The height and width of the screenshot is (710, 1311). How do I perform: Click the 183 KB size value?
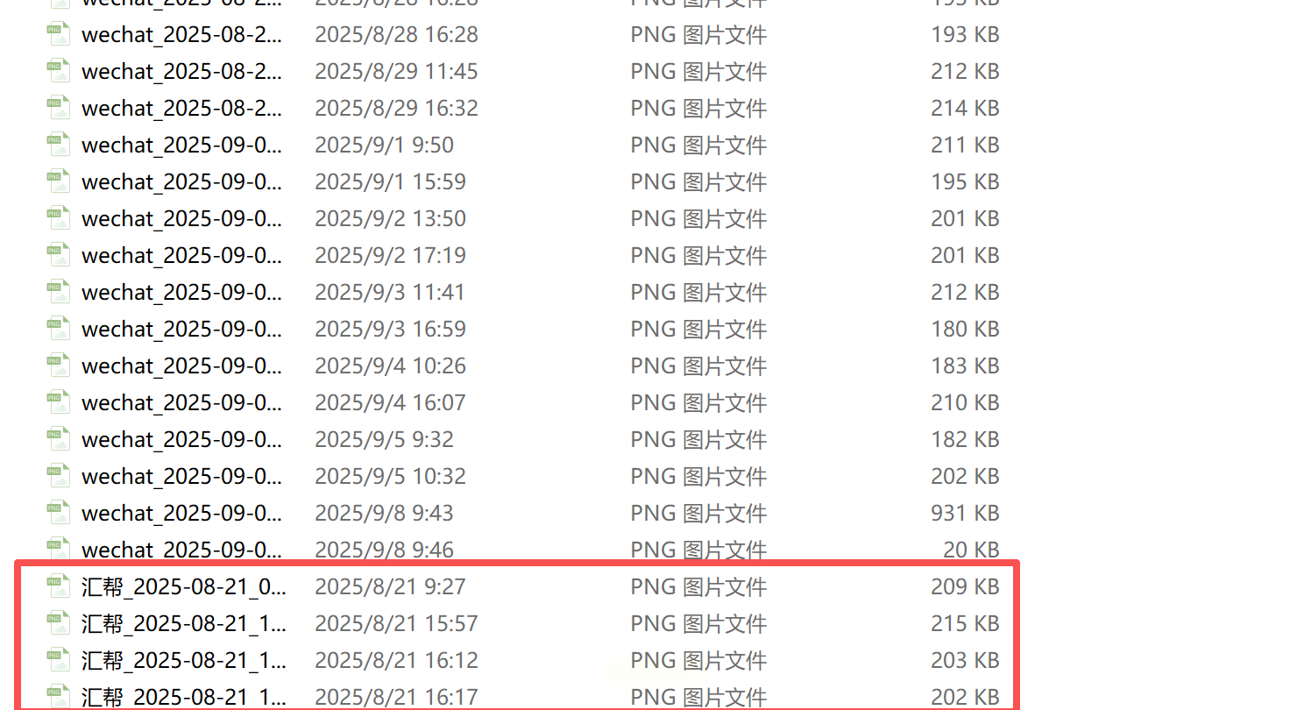pyautogui.click(x=965, y=366)
